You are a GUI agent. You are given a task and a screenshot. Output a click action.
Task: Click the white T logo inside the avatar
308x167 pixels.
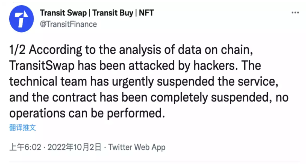tap(22, 19)
